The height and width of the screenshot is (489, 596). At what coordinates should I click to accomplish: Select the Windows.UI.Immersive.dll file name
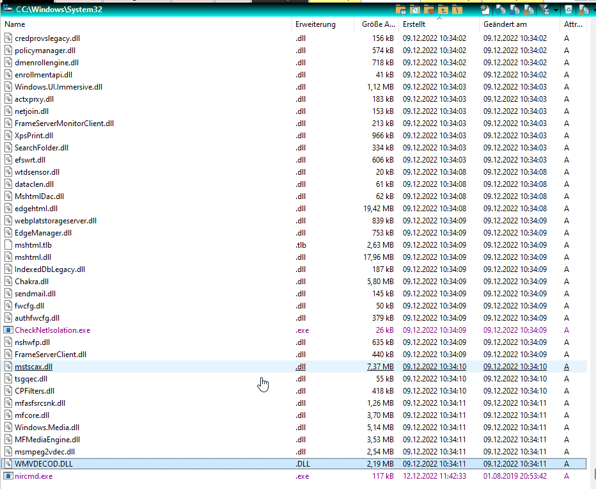[x=59, y=87]
